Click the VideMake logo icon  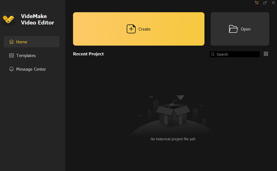click(x=8, y=19)
